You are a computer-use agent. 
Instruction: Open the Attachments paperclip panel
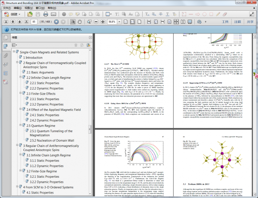[5, 55]
